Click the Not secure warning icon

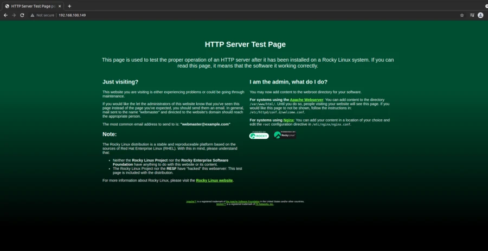click(x=33, y=15)
